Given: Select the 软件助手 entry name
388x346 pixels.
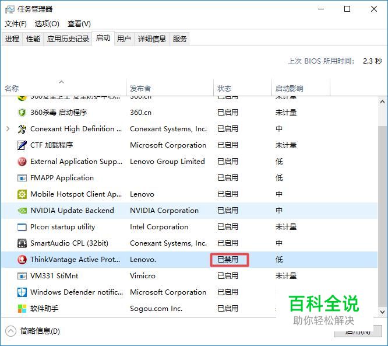Looking at the screenshot, I should (44, 309).
